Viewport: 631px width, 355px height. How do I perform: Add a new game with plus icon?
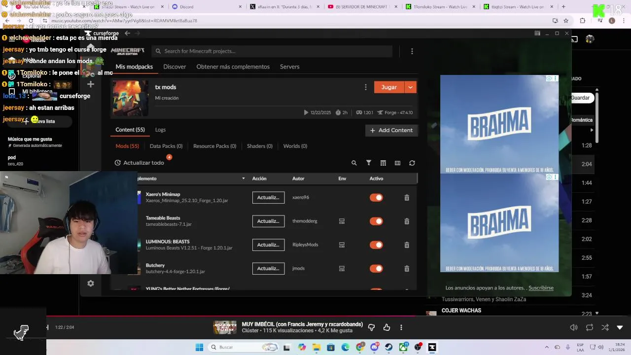click(90, 84)
